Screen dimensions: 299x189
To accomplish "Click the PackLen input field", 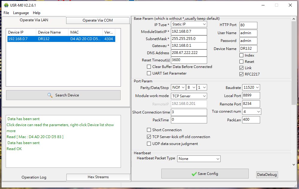I will pyautogui.click(x=251, y=120).
